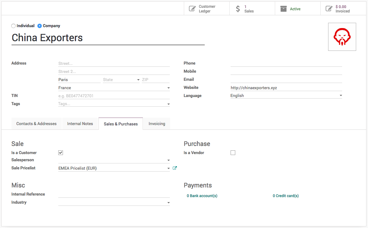The image size is (368, 228).
Task: Click the China Exporters logo image
Action: [342, 37]
